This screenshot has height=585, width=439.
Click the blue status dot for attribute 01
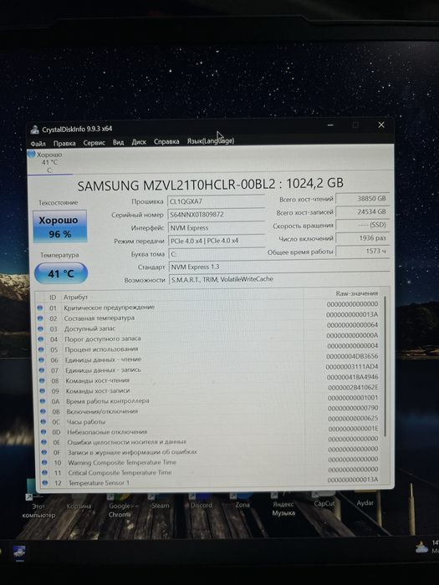tap(40, 308)
